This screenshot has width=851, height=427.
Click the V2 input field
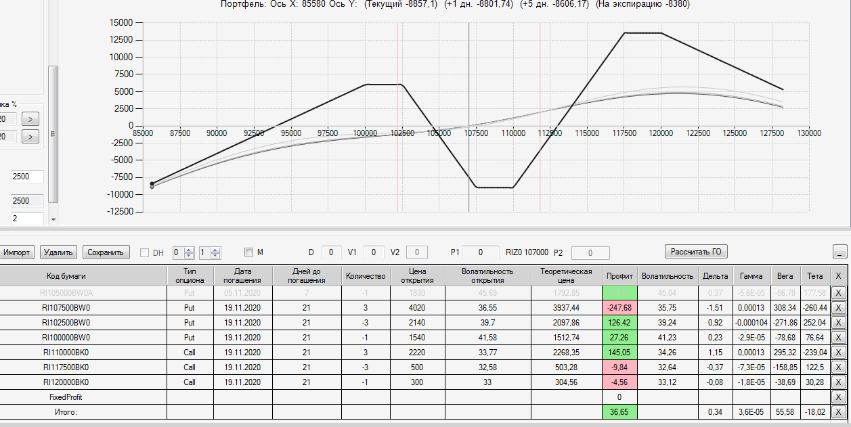pos(417,252)
